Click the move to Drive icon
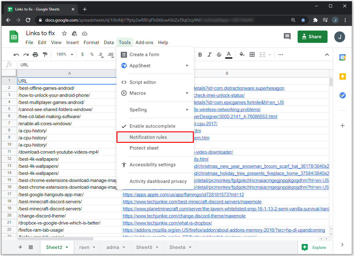 [74, 33]
